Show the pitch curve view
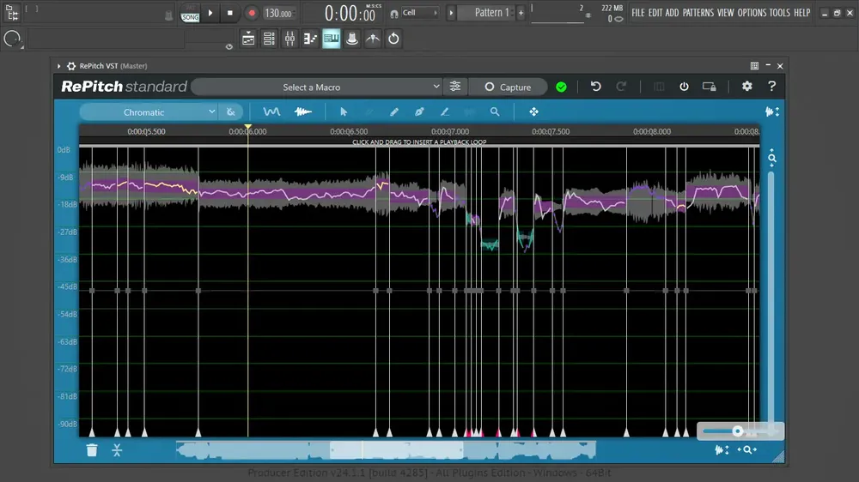 [271, 111]
